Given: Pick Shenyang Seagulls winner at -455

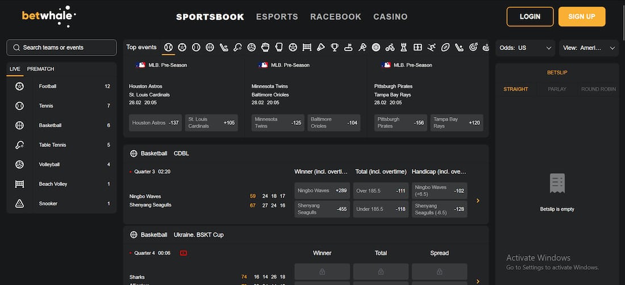Looking at the screenshot, I should pos(322,209).
